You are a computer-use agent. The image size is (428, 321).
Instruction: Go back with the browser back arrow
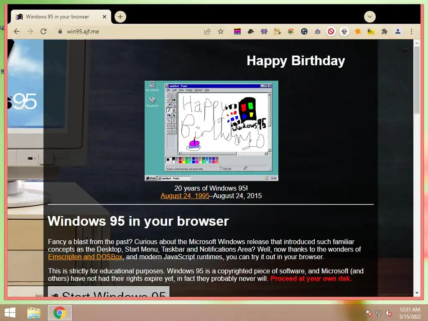17,31
